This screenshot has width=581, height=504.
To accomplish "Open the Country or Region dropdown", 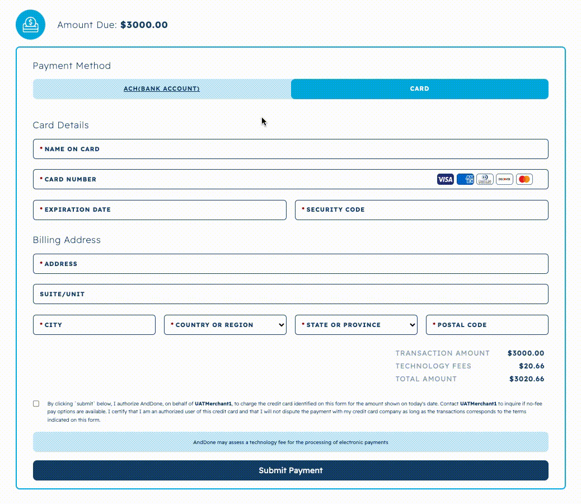I will [x=225, y=325].
